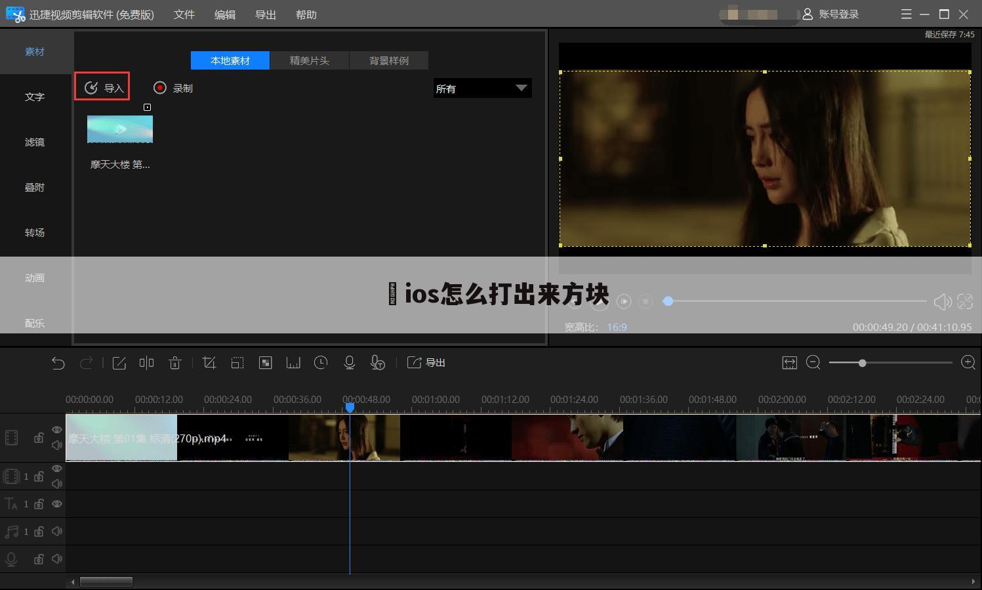Lock the picture-in-picture track
The image size is (982, 590).
[x=39, y=476]
